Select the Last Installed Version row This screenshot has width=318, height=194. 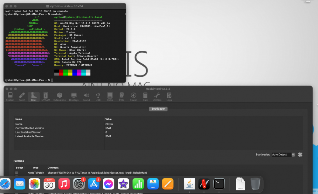point(158,132)
